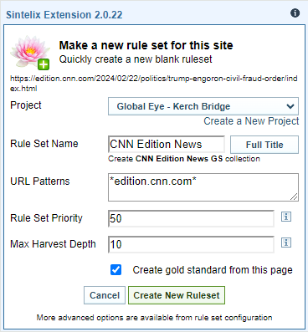Click the green plus badge on lotus
The width and height of the screenshot is (308, 332).
coord(44,64)
